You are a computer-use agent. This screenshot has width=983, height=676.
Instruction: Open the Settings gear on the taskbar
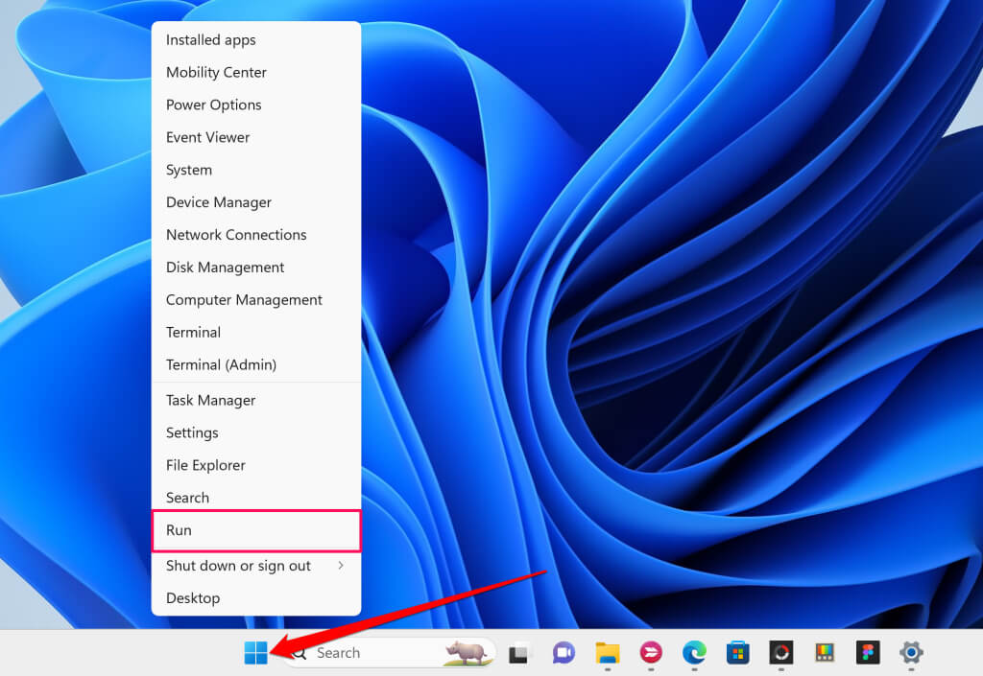coord(911,653)
